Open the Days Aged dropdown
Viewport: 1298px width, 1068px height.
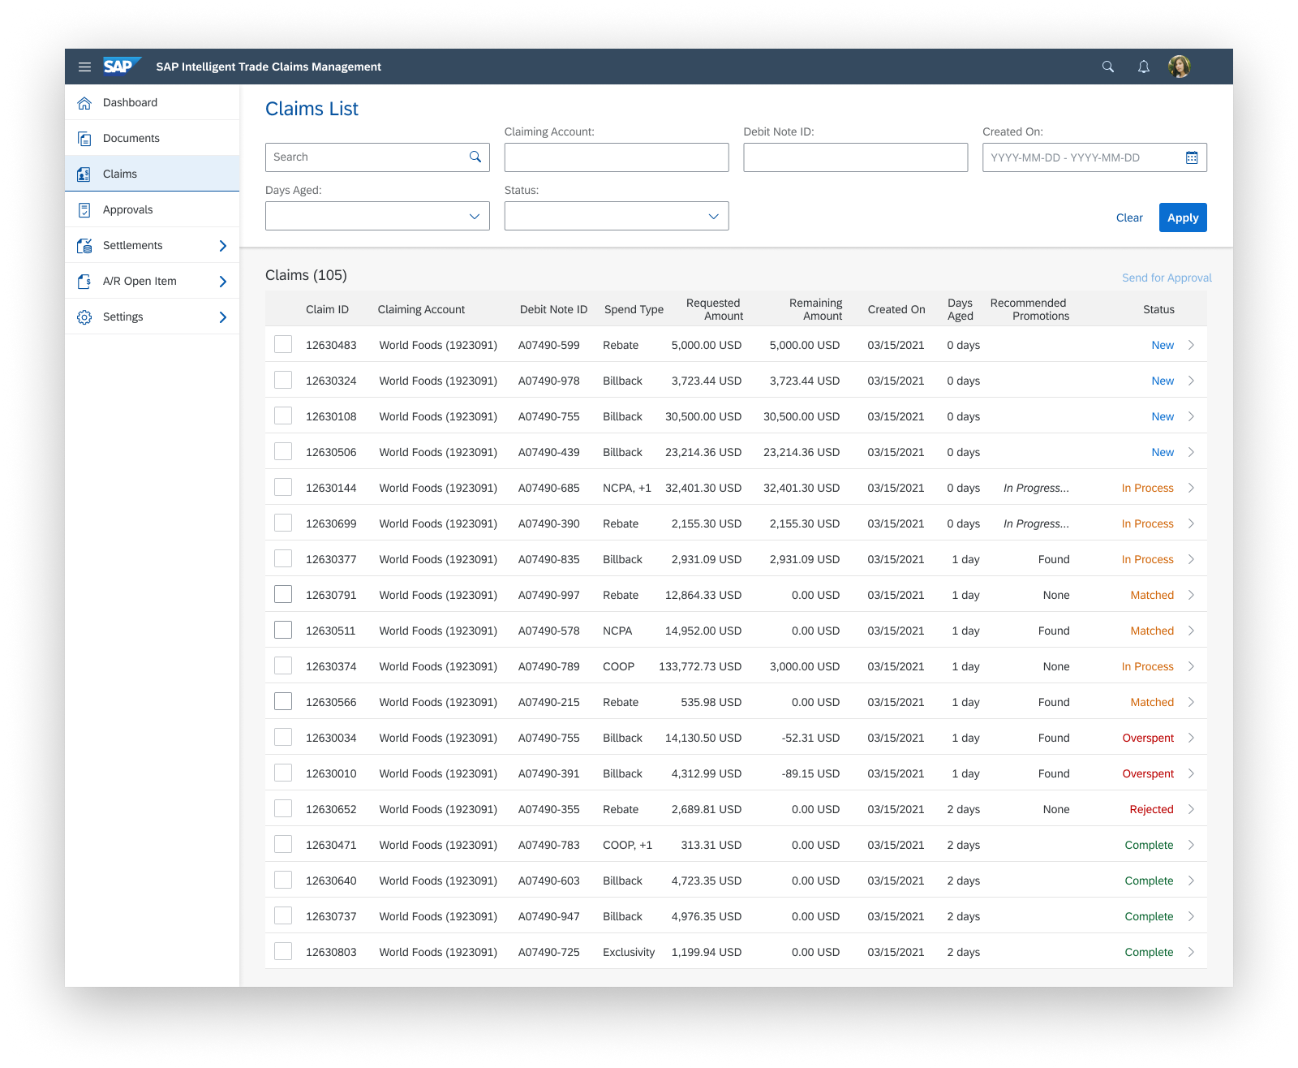tap(377, 216)
